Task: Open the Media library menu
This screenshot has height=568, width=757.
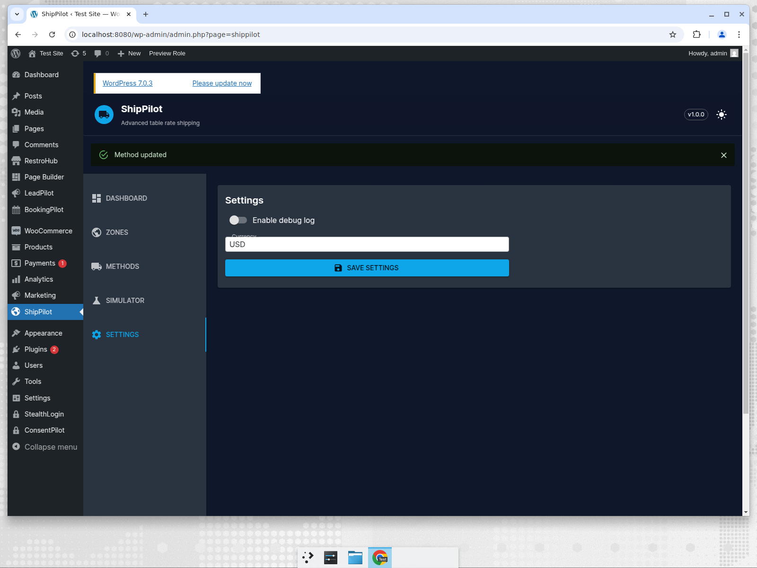Action: (45, 112)
